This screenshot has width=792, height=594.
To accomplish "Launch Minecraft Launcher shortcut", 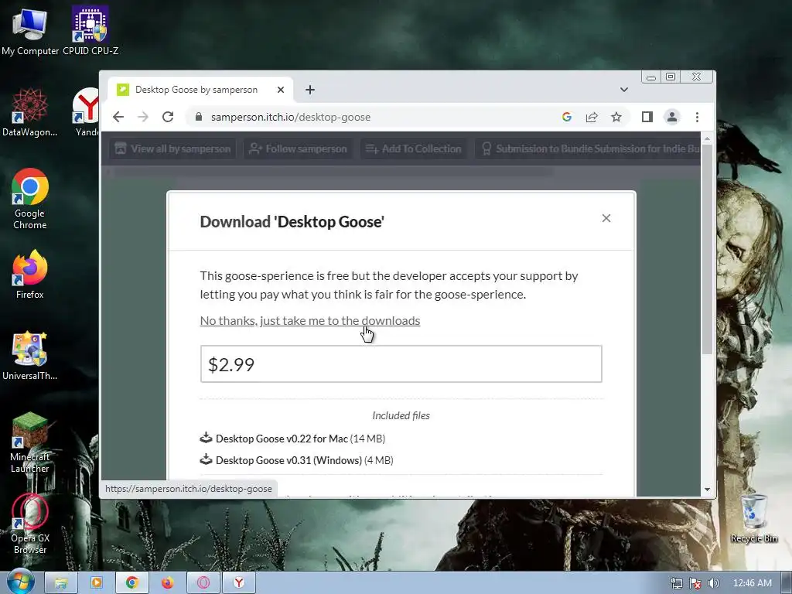I will click(x=30, y=443).
